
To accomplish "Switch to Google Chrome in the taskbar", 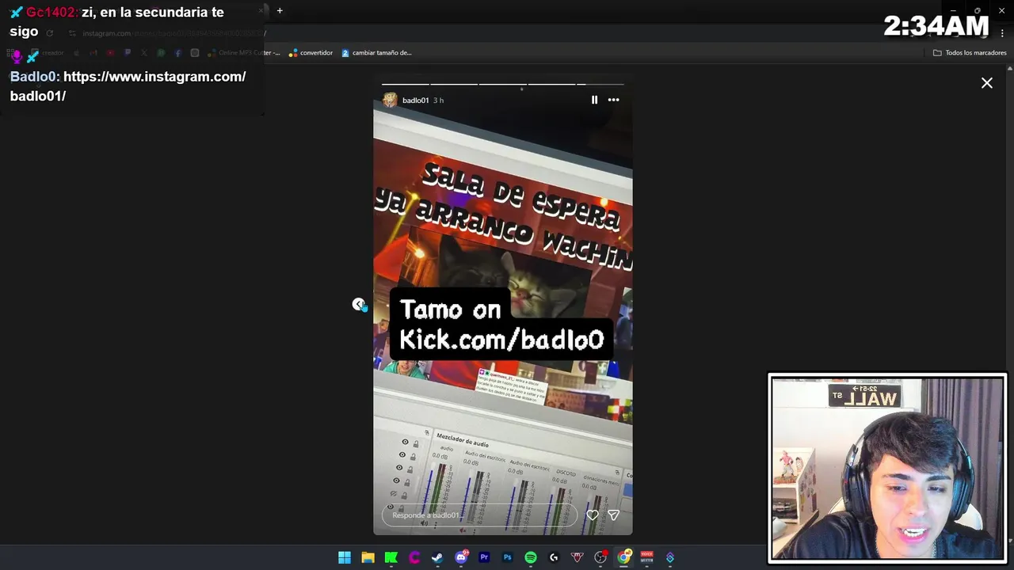I will click(x=623, y=557).
